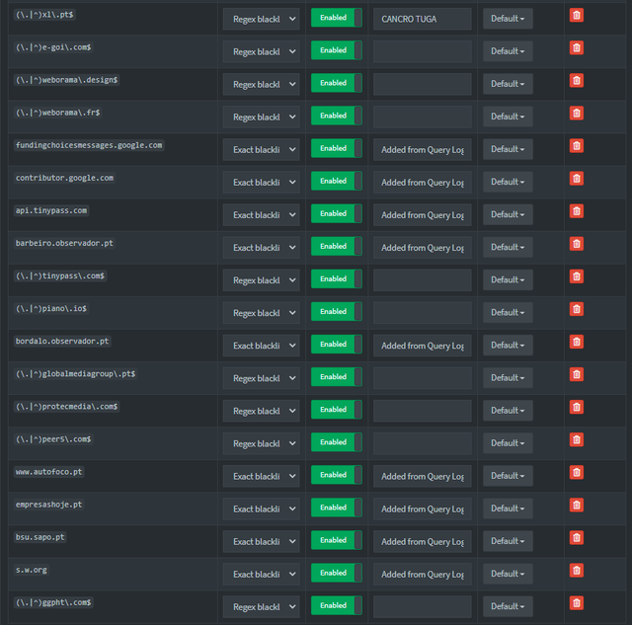Delete the globalmediagroup\.pt$ entry
Viewport: 632px width, 625px height.
click(577, 374)
